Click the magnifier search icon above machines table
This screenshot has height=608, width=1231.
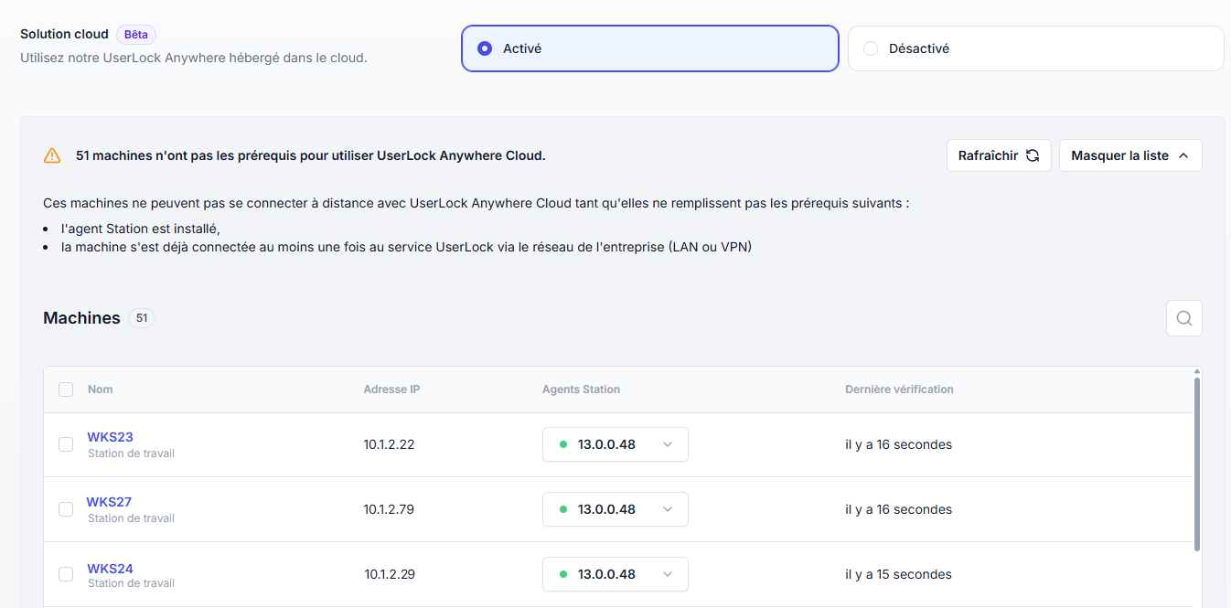pyautogui.click(x=1183, y=318)
